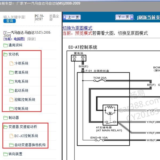Click folder icon beside 燃油系统
Screen dimensions: 160x160
coord(11,73)
